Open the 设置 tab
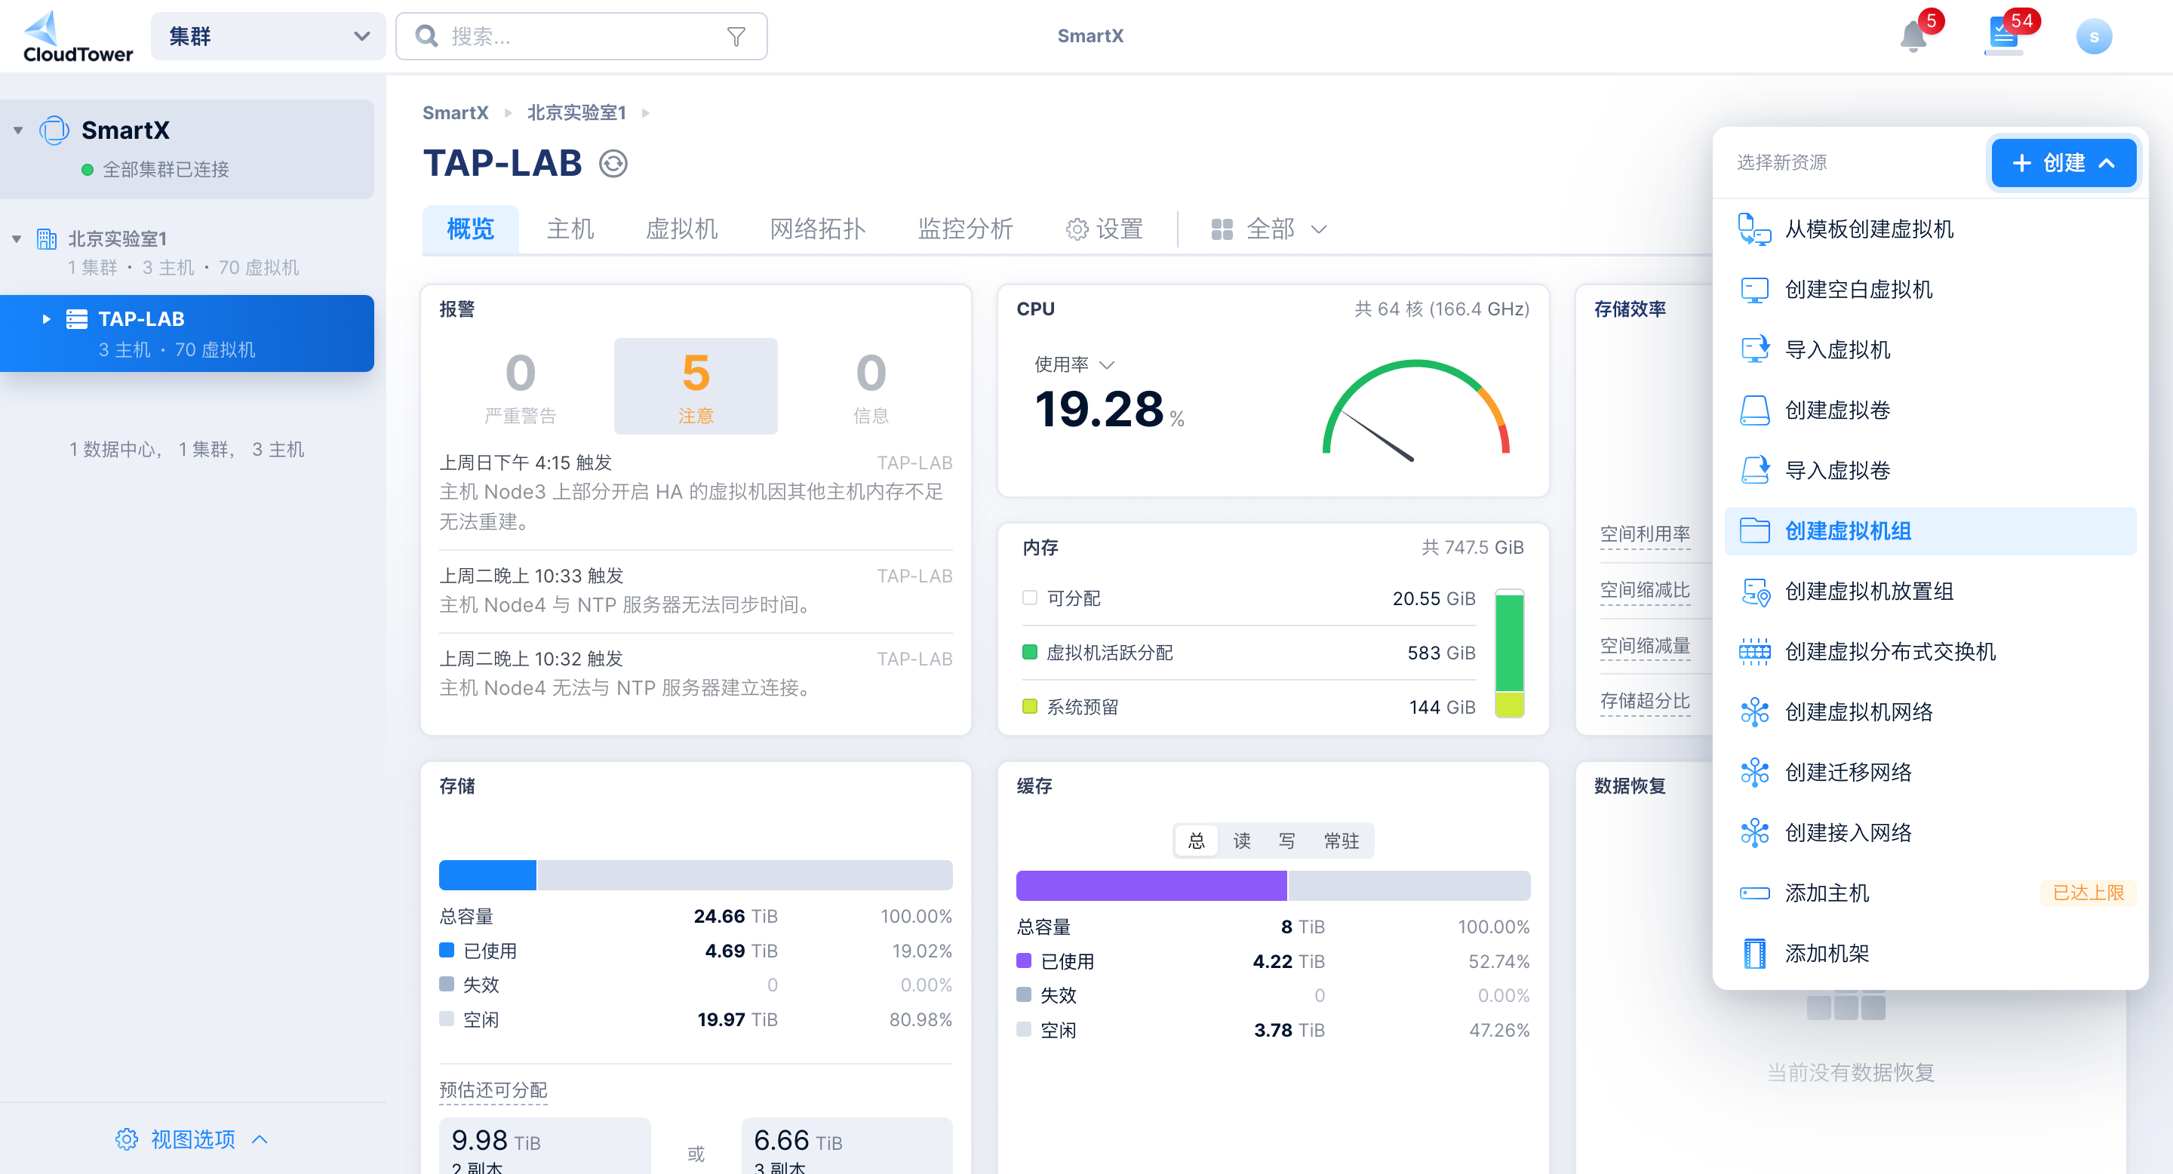The image size is (2173, 1174). tap(1104, 229)
